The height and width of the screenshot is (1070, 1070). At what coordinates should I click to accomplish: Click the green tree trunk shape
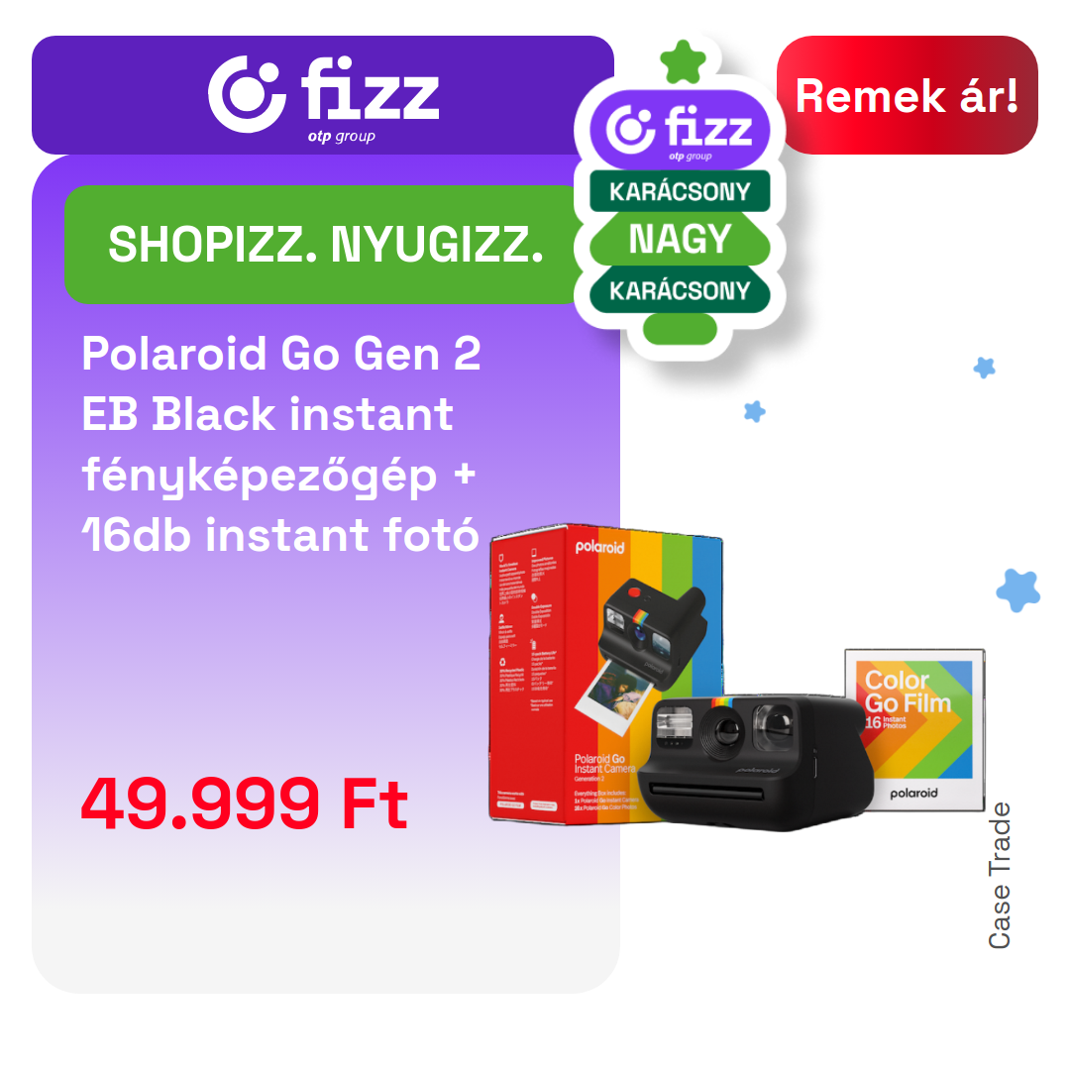coord(680,329)
